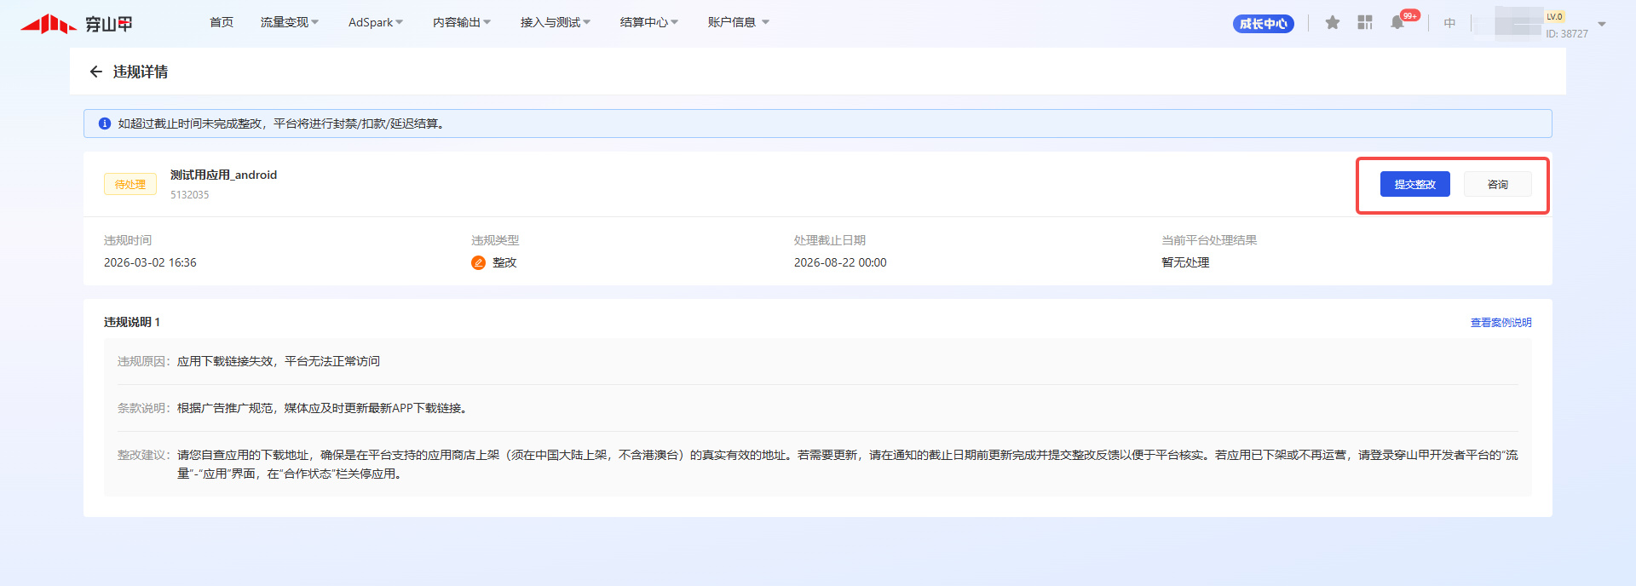Open the 内容输出 dropdown
The height and width of the screenshot is (586, 1636).
pyautogui.click(x=461, y=22)
